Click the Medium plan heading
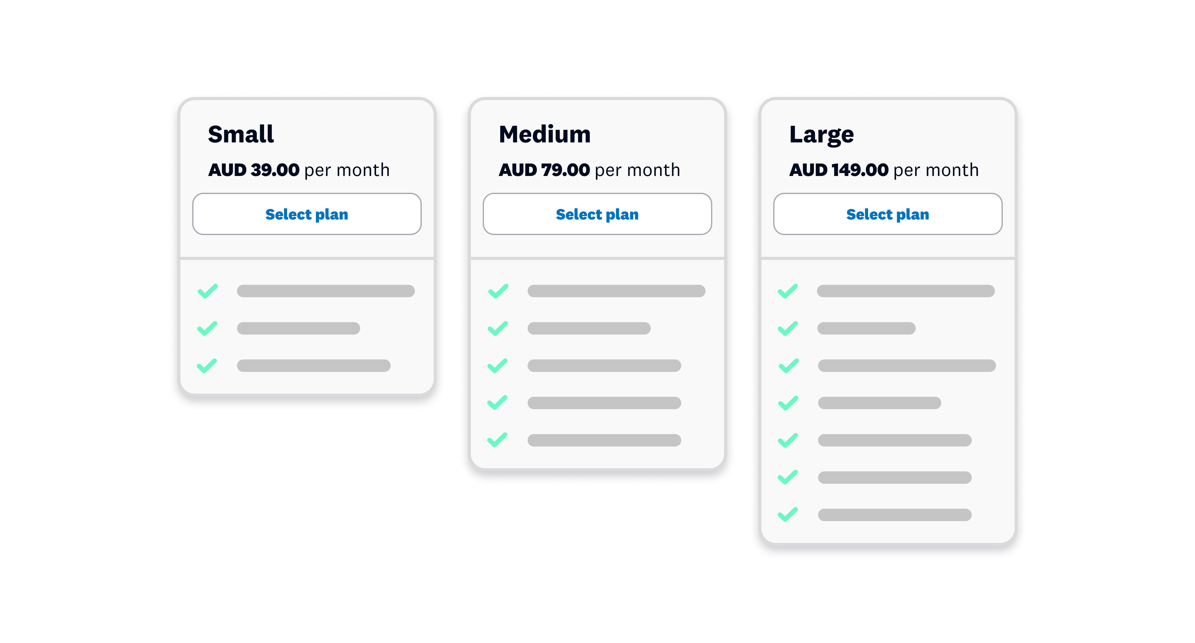 click(x=545, y=134)
